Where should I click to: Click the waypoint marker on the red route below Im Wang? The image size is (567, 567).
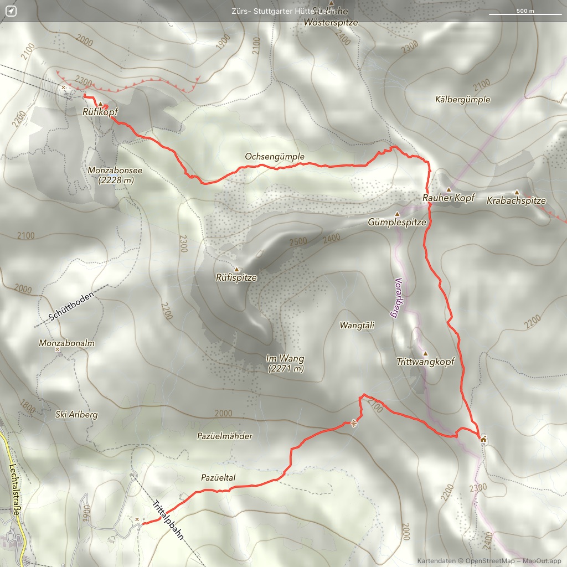[x=354, y=424]
